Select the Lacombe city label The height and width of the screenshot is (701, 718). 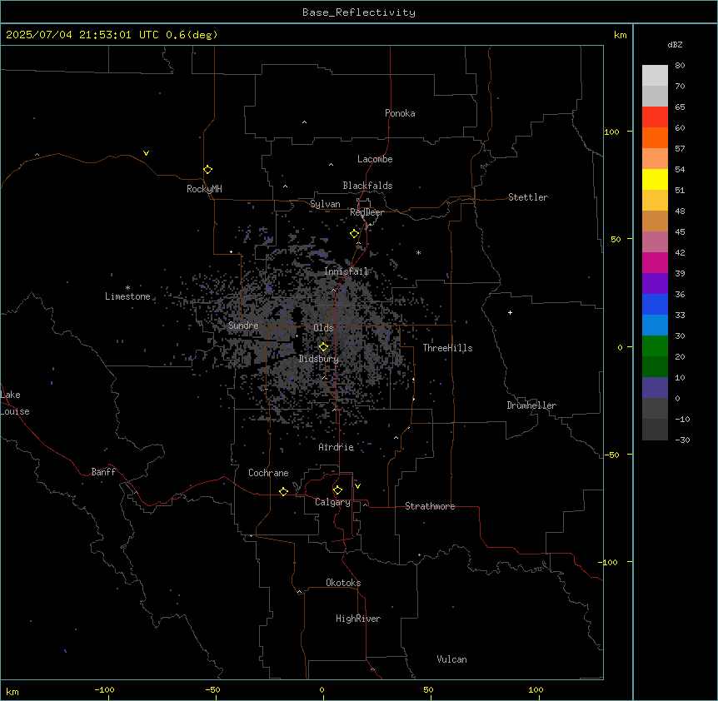[375, 159]
